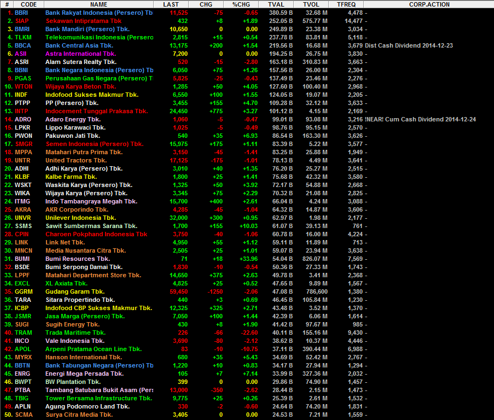The width and height of the screenshot is (494, 420).
Task: Select the INCO stock code
Action: click(22, 341)
